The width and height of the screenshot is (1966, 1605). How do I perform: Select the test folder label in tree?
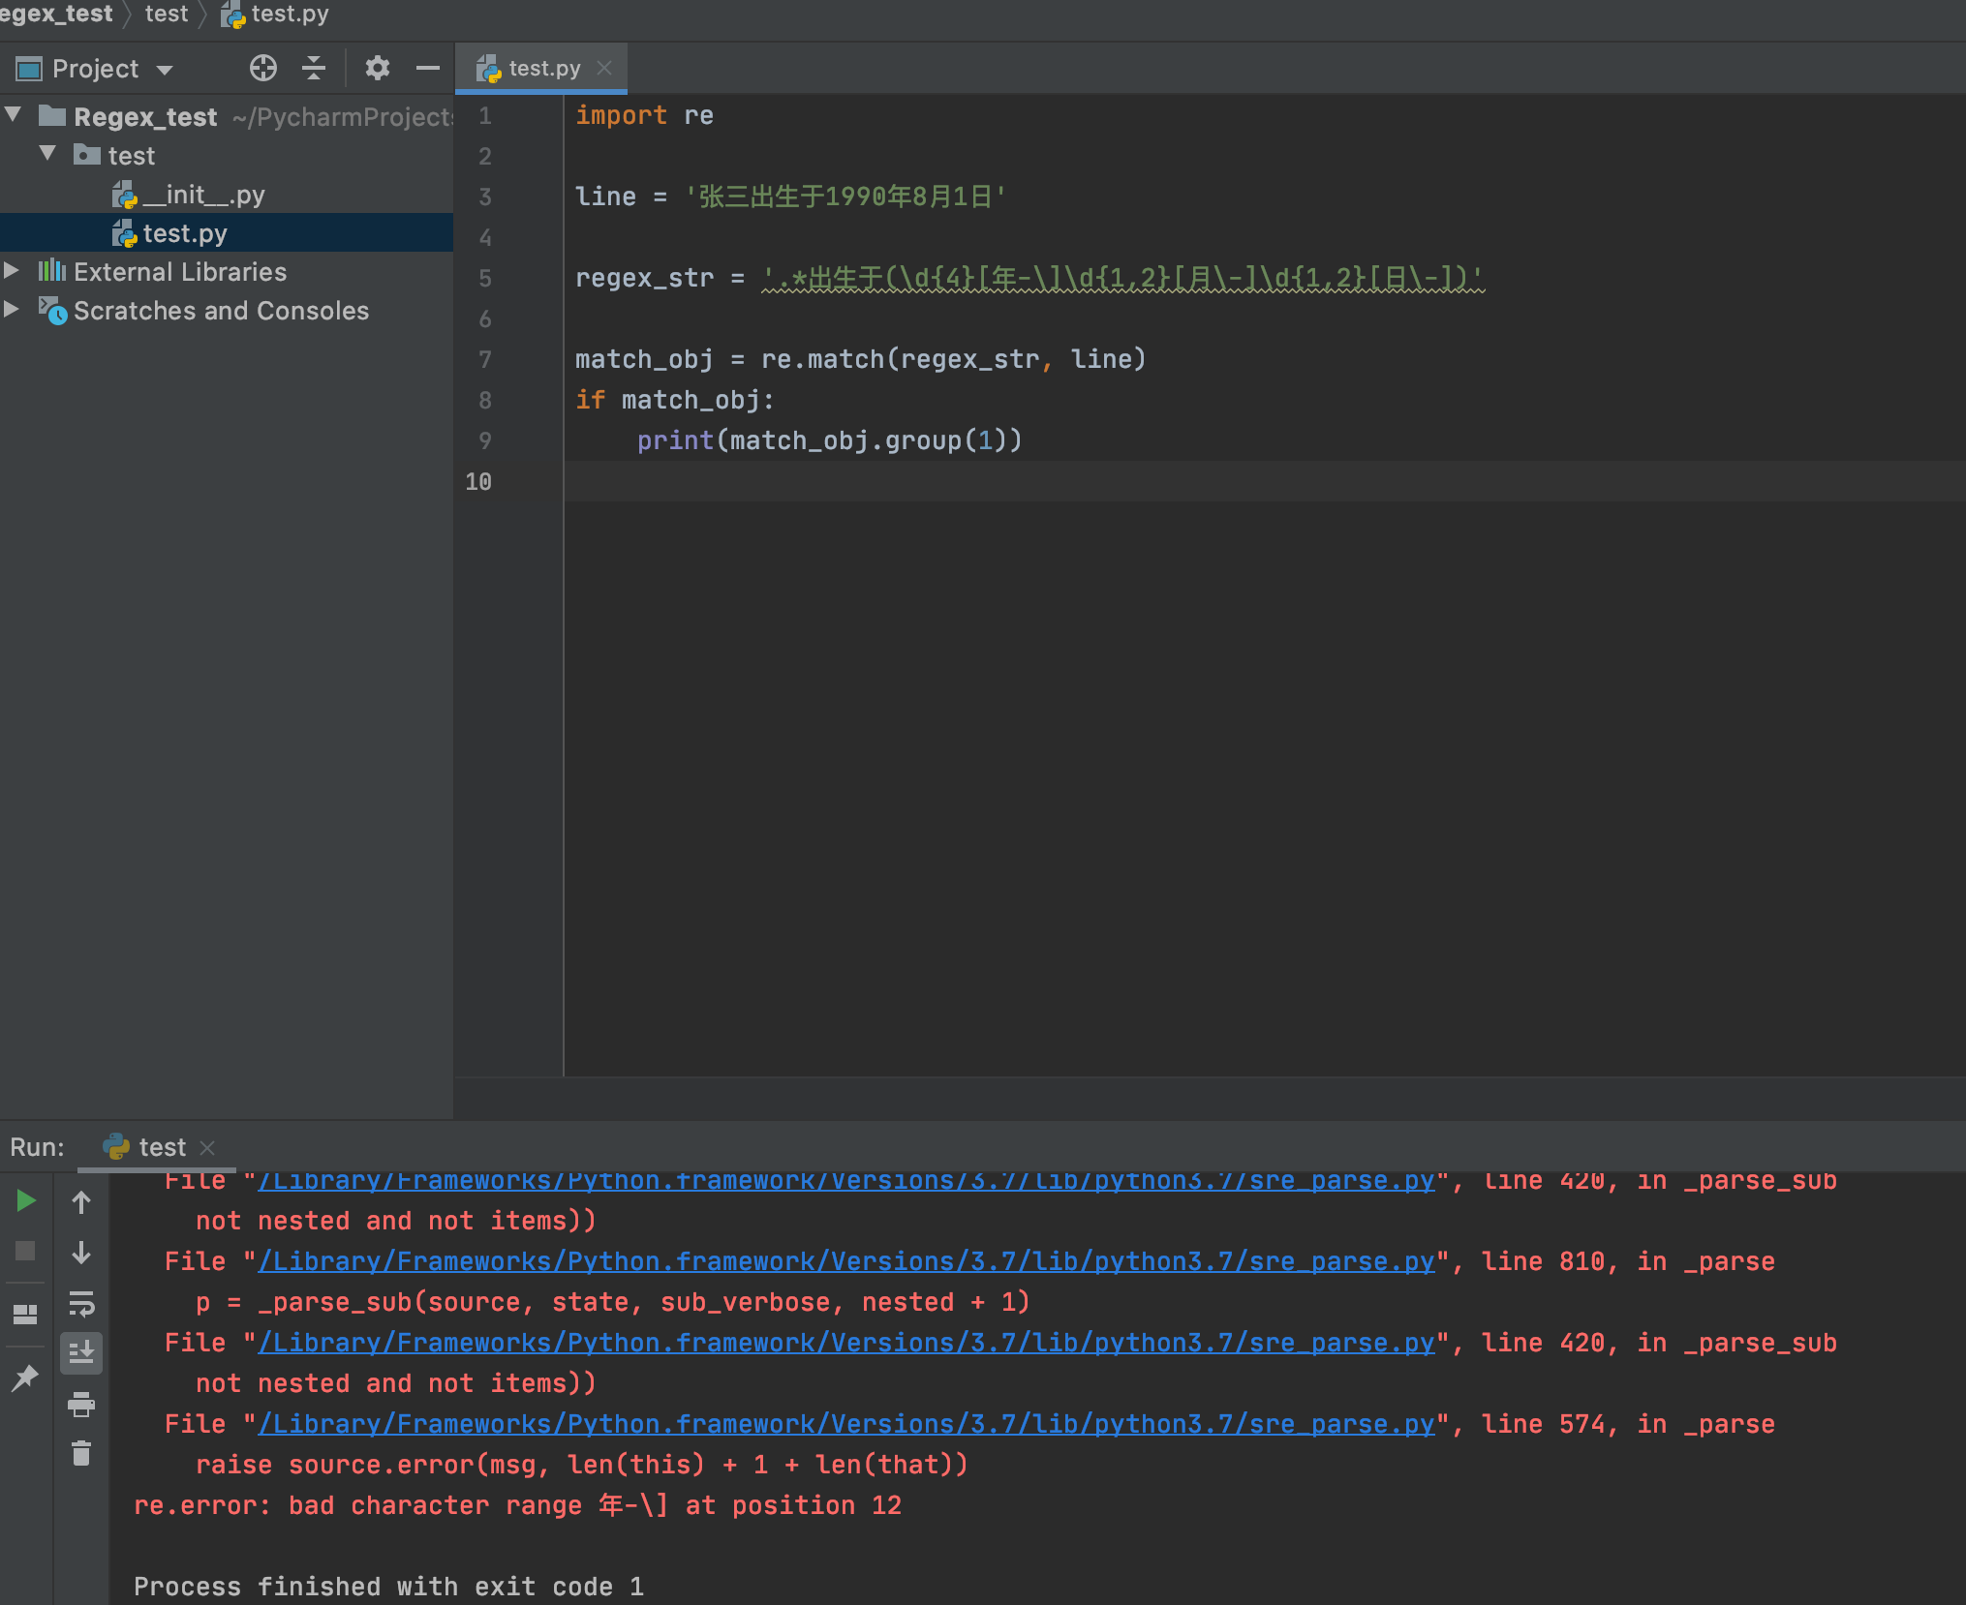tap(131, 156)
